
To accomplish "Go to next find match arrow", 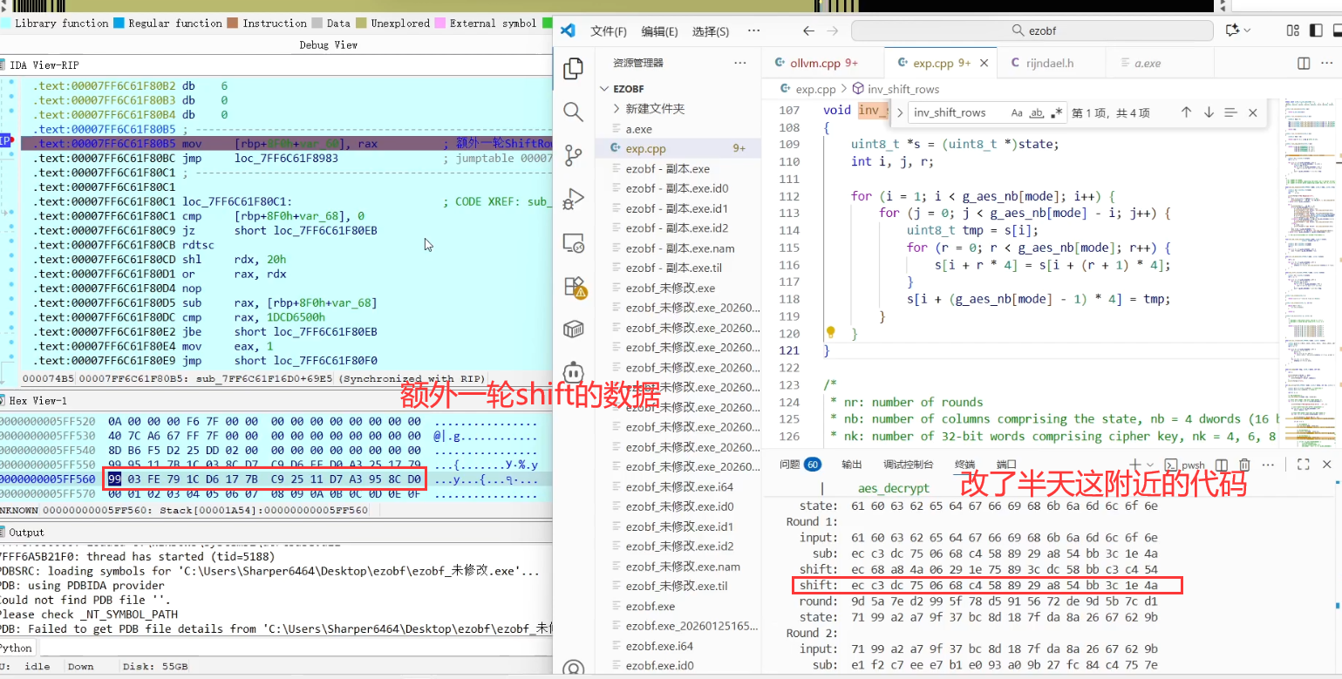I will tap(1209, 112).
